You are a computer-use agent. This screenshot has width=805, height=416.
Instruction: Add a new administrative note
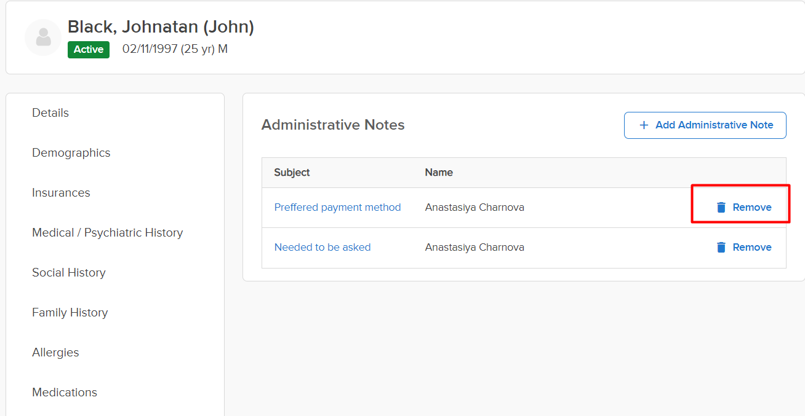[705, 125]
